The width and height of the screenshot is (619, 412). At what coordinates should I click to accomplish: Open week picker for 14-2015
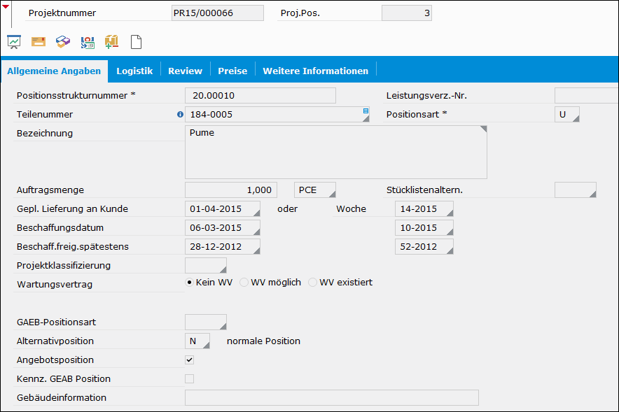click(450, 213)
